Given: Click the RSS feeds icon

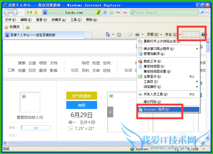Looking at the screenshot, I should click(x=119, y=34).
